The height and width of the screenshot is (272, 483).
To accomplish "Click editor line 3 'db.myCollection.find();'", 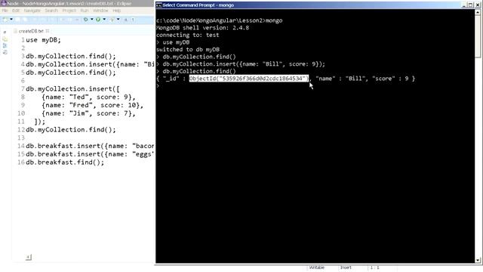I will coord(71,57).
